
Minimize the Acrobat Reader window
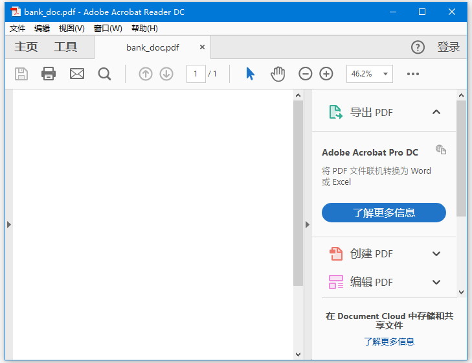point(393,12)
